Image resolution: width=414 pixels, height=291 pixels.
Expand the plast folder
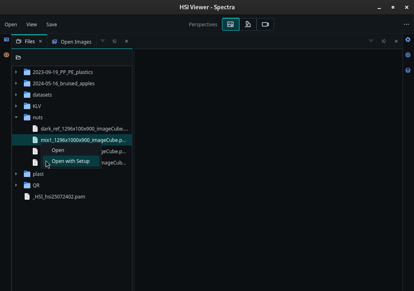[x=16, y=174]
